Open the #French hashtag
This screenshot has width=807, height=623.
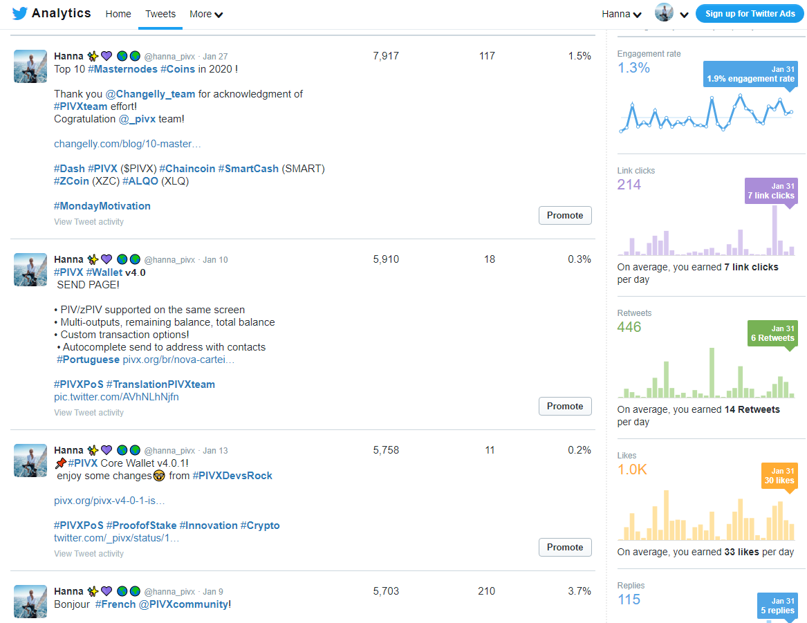[115, 604]
